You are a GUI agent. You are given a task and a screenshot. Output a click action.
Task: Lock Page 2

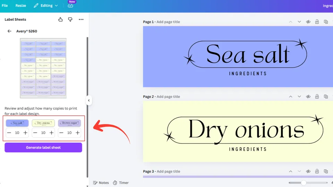pos(317,97)
